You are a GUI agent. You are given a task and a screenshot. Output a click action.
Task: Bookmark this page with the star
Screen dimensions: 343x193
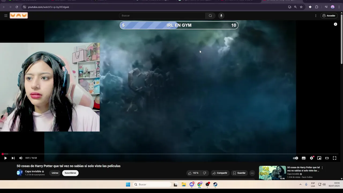(x=301, y=7)
